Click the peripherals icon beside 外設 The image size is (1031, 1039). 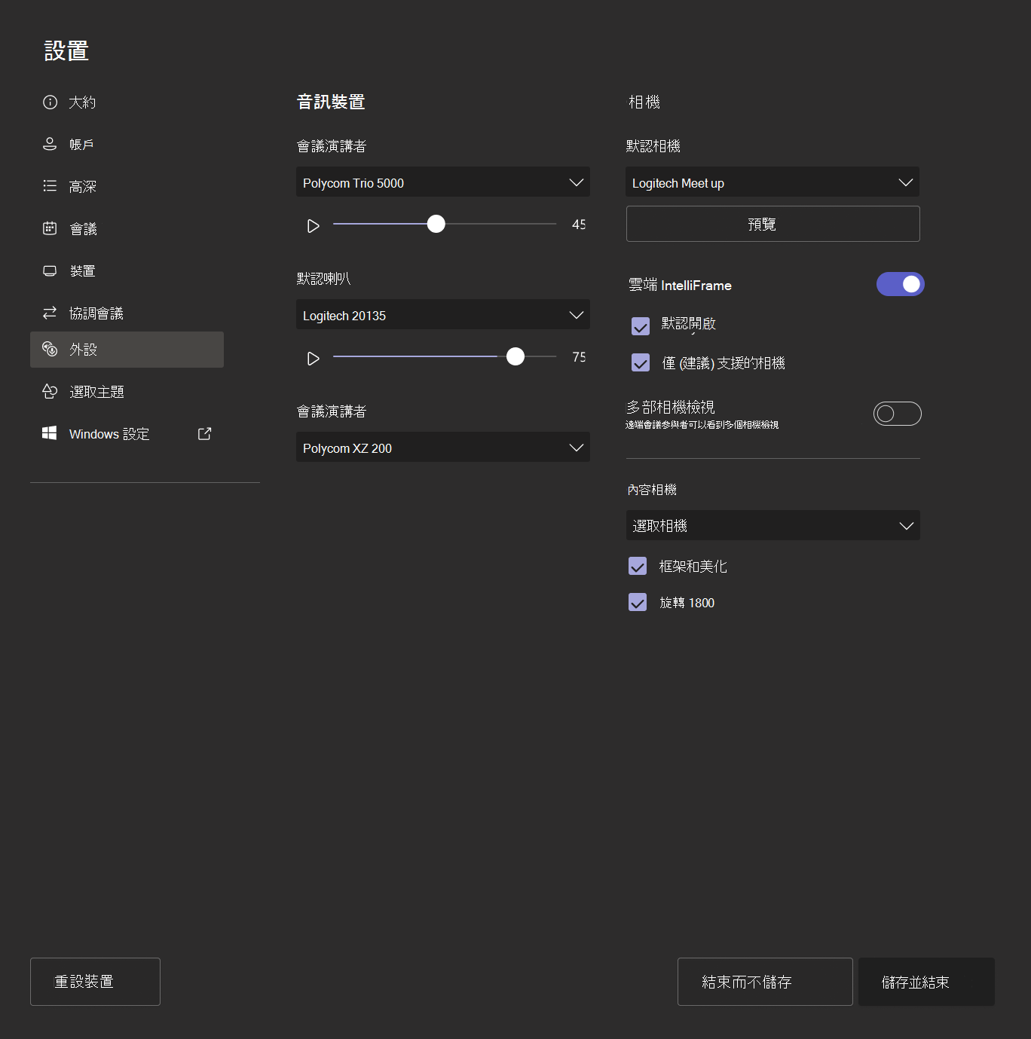(50, 349)
